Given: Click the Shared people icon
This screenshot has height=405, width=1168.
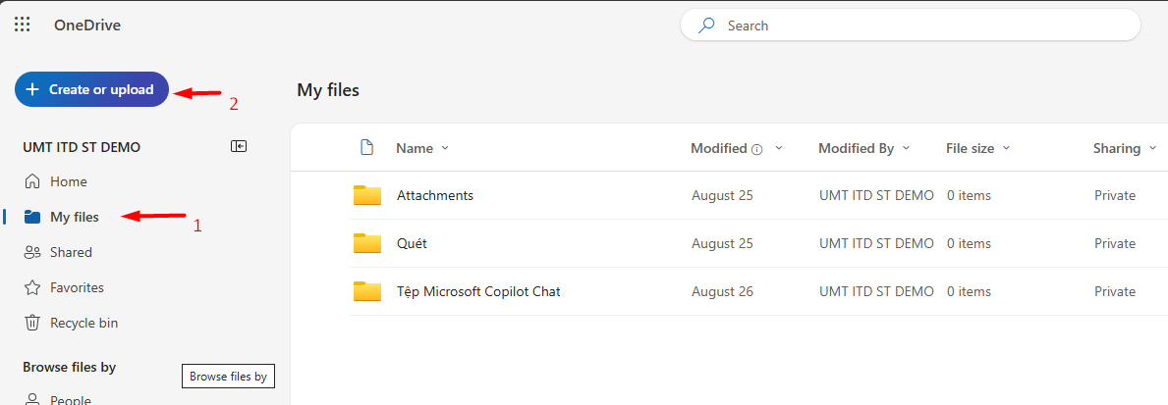Looking at the screenshot, I should point(32,252).
